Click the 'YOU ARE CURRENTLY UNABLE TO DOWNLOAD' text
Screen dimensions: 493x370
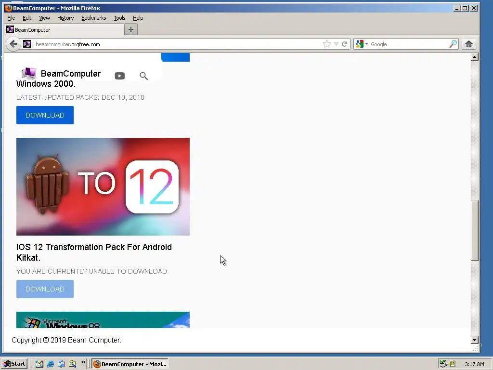91,271
